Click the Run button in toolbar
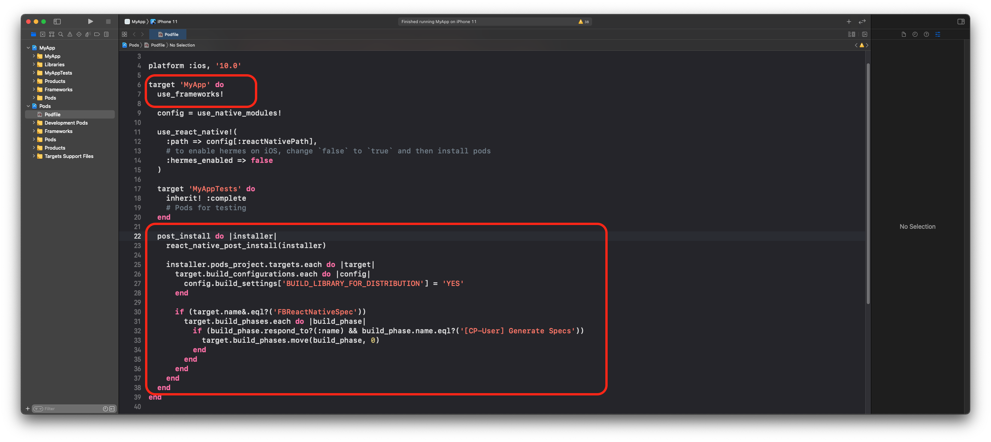The height and width of the screenshot is (442, 991). (x=91, y=21)
